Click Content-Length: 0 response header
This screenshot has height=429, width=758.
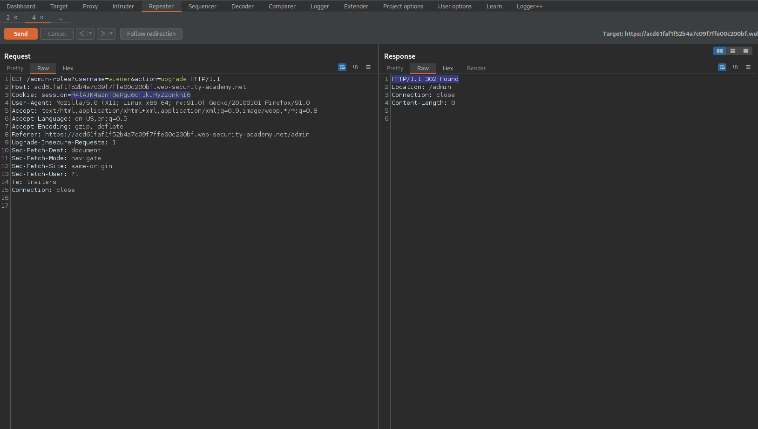click(423, 103)
